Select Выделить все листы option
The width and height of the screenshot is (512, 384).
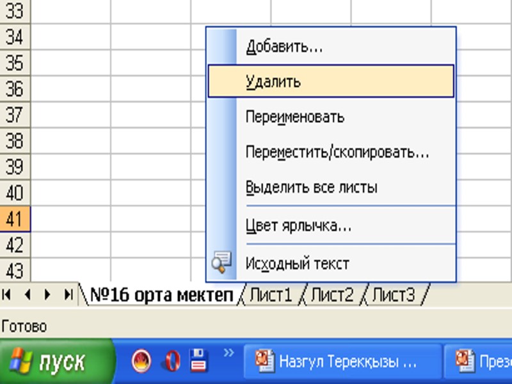[331, 187]
